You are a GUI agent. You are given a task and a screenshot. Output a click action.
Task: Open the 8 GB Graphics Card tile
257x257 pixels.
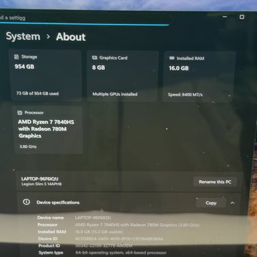click(123, 76)
